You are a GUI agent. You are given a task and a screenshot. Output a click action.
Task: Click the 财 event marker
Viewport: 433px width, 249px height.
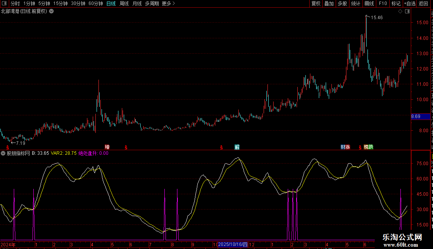coord(343,147)
